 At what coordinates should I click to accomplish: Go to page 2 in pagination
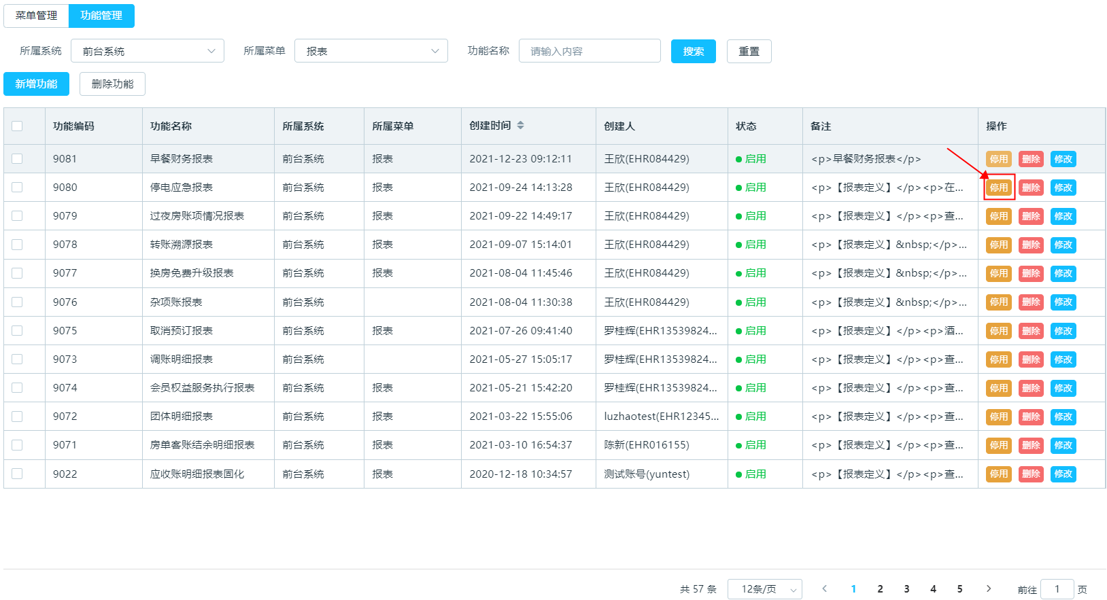(880, 589)
